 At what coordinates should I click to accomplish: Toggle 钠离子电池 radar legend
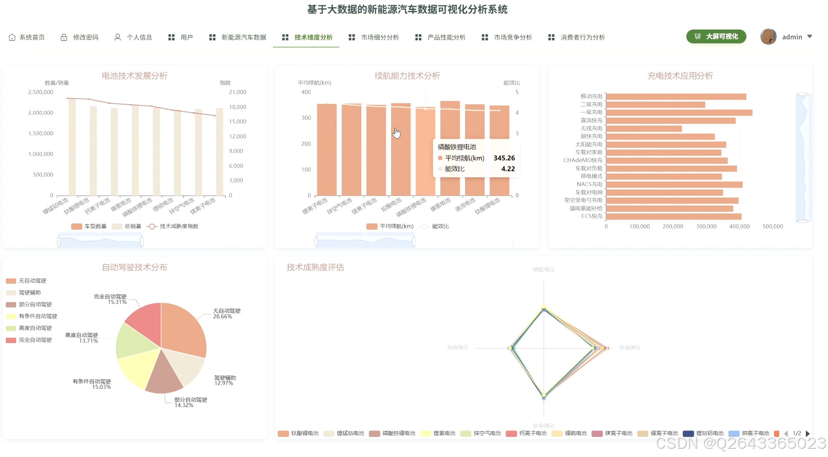click(749, 433)
